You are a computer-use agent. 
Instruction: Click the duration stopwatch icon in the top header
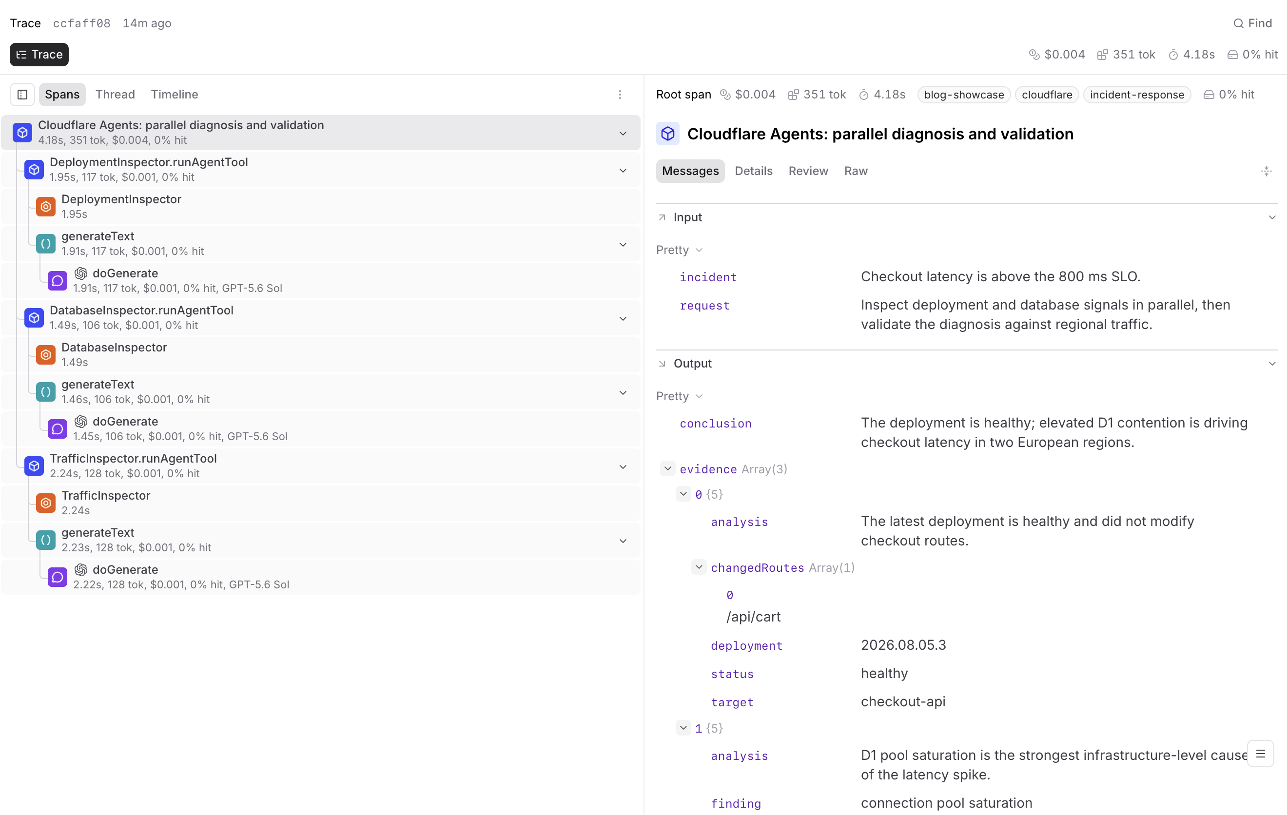1173,55
